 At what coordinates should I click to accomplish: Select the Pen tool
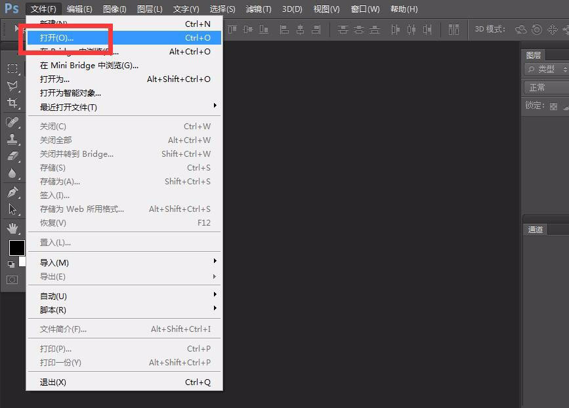[x=12, y=192]
